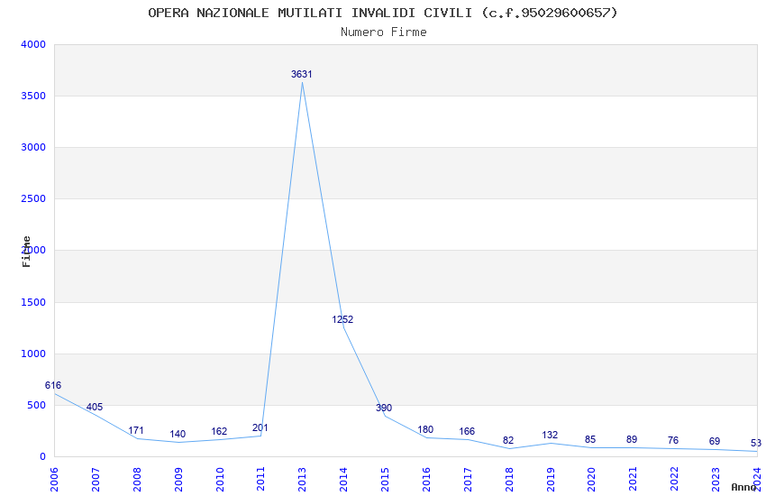Screen dimensions: 766x496
Task: Select the data label 69
Action: (715, 442)
